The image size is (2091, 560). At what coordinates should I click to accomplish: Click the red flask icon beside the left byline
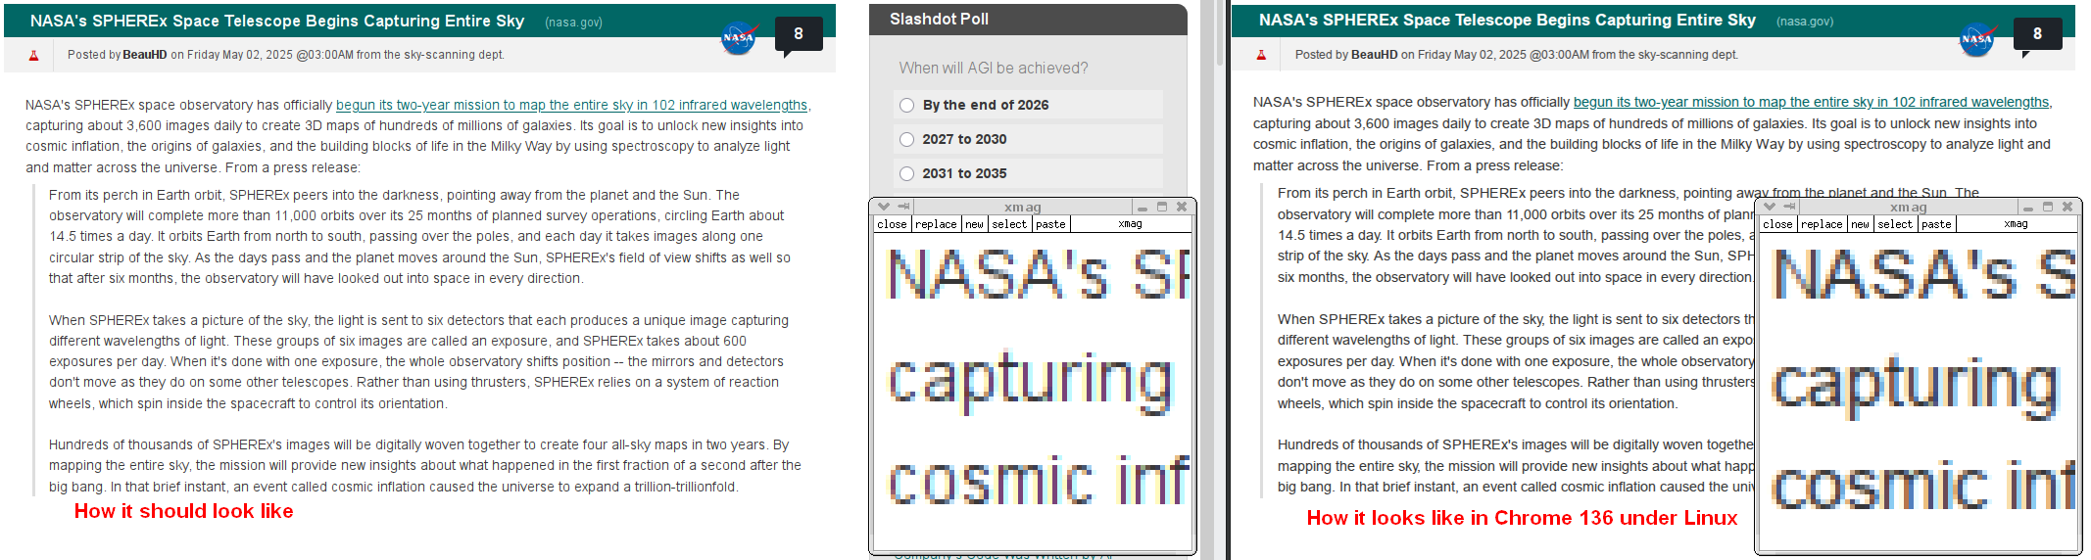(x=33, y=56)
